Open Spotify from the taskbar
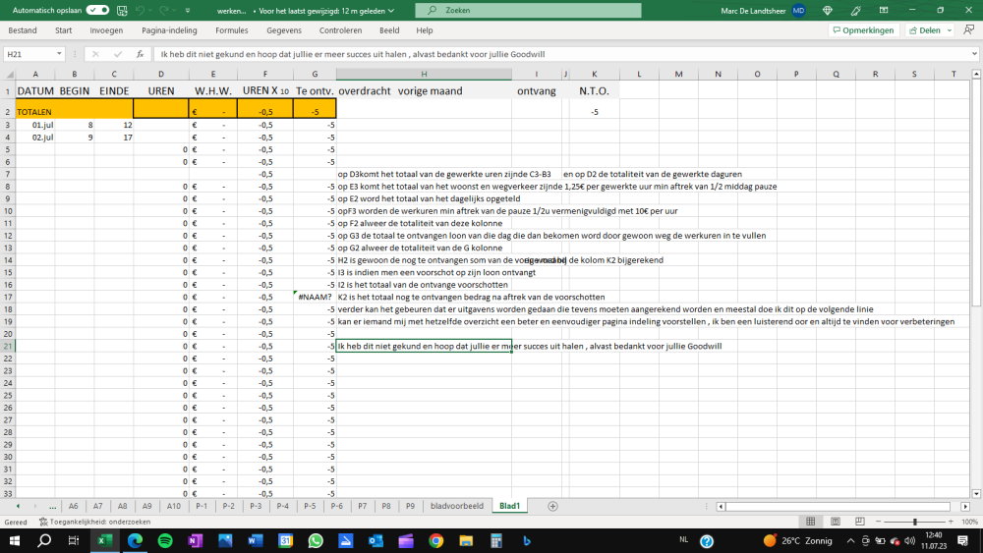 click(x=164, y=541)
